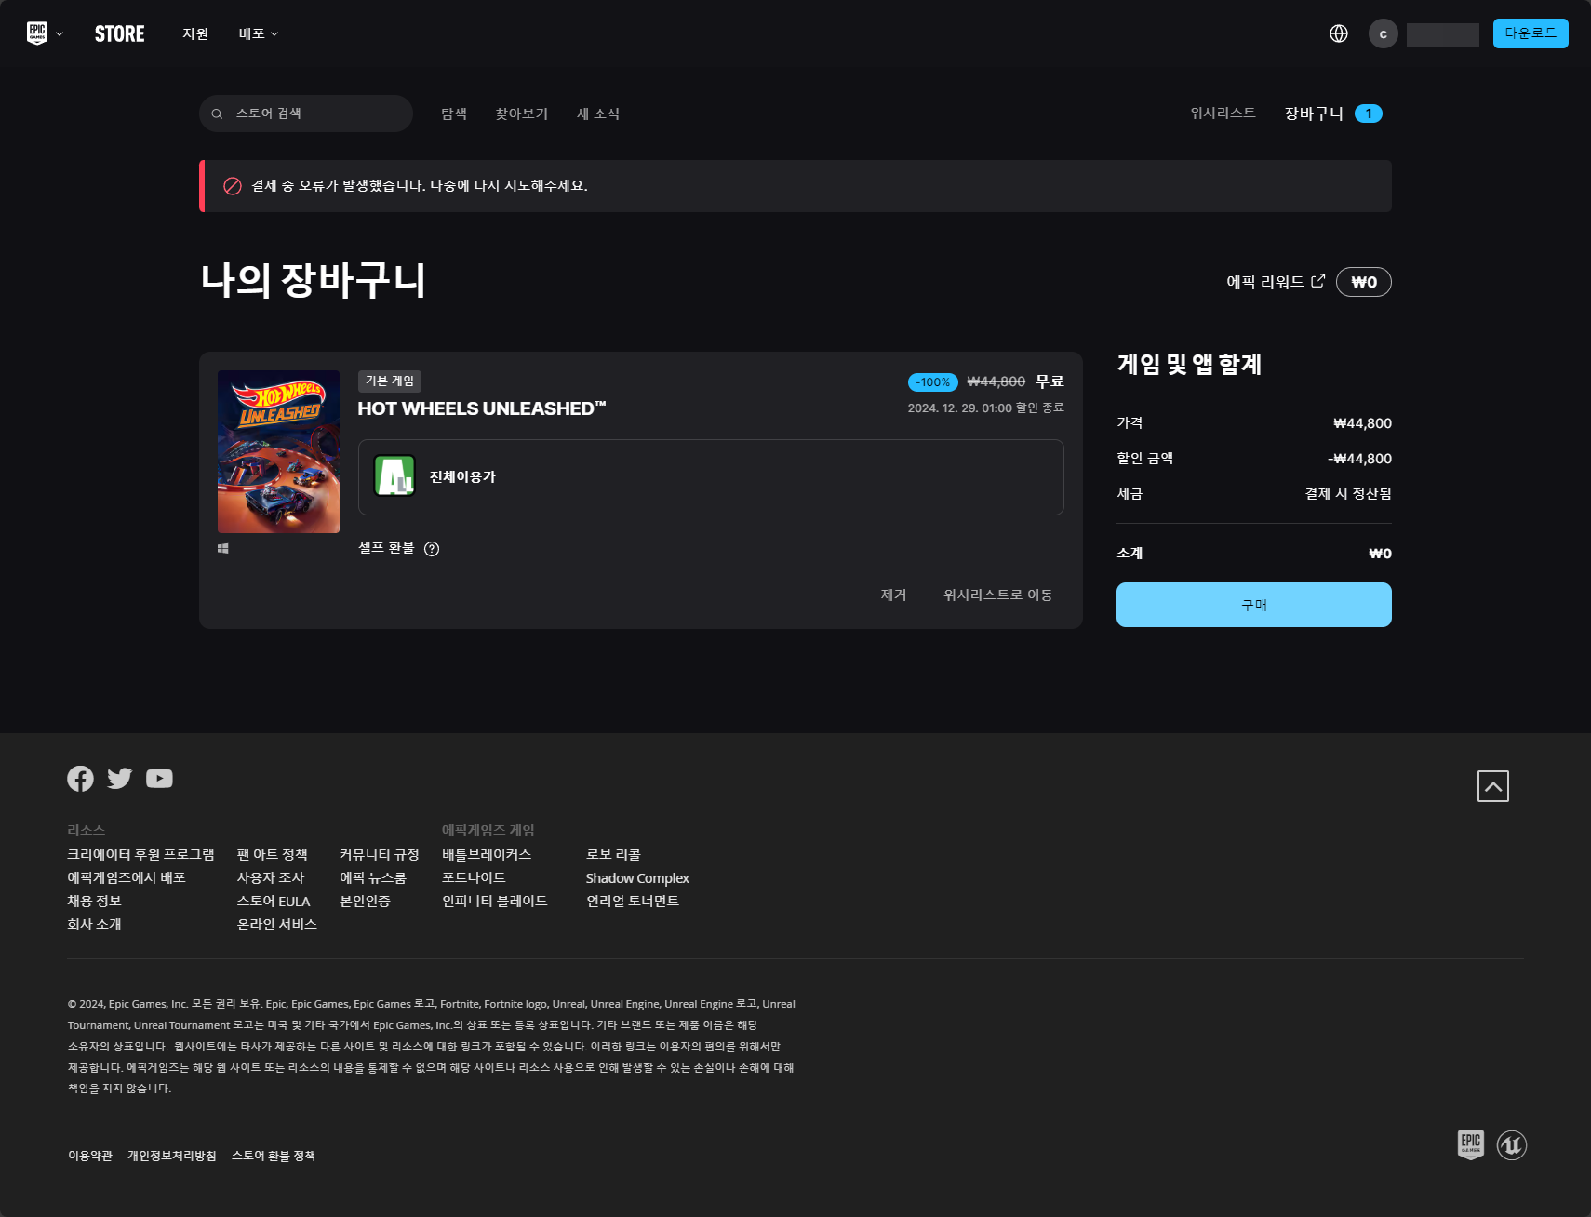Viewport: 1591px width, 1217px height.
Task: Open 커뮤니티 규정 footer link
Action: [x=379, y=854]
